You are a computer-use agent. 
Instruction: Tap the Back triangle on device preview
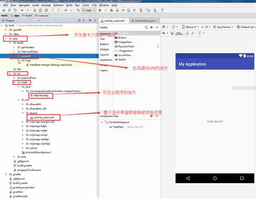coord(188,178)
